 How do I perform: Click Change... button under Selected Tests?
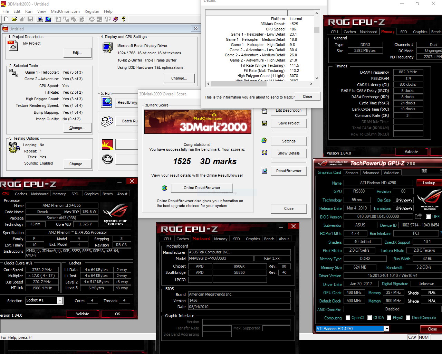pos(77,128)
